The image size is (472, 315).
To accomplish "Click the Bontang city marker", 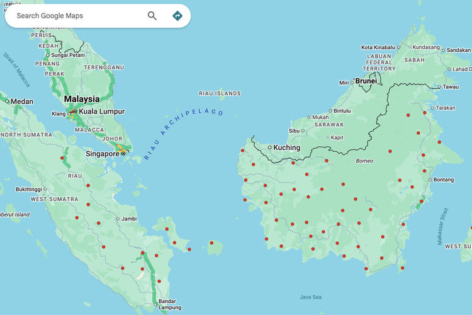I will pyautogui.click(x=430, y=180).
